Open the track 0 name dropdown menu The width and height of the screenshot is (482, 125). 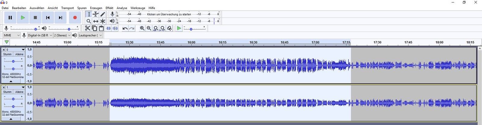tap(15, 50)
